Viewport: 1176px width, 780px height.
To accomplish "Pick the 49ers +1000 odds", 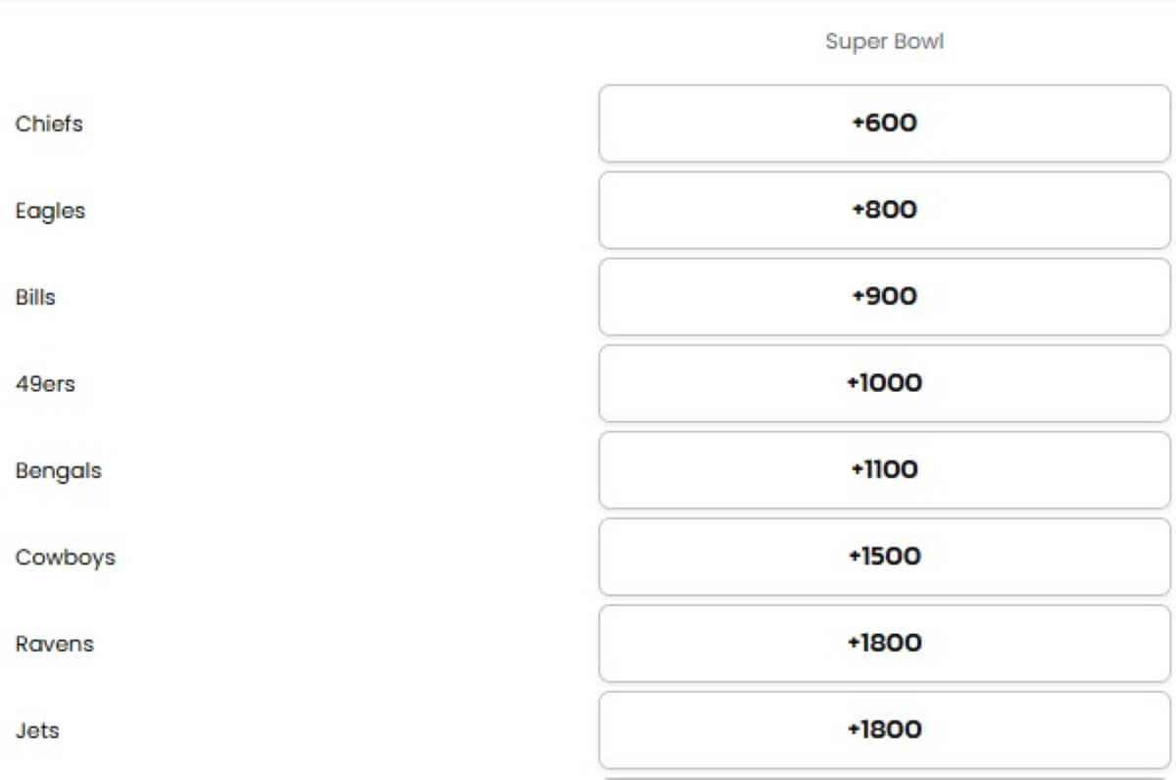I will point(884,383).
